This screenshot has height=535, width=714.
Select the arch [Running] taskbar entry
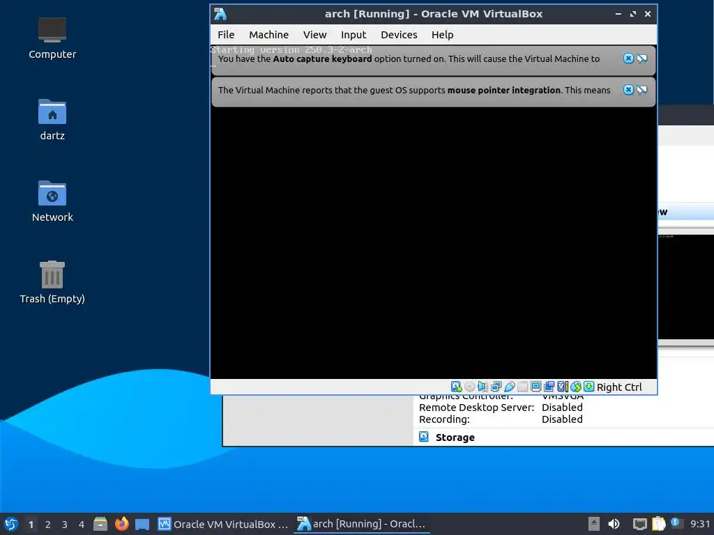(362, 524)
